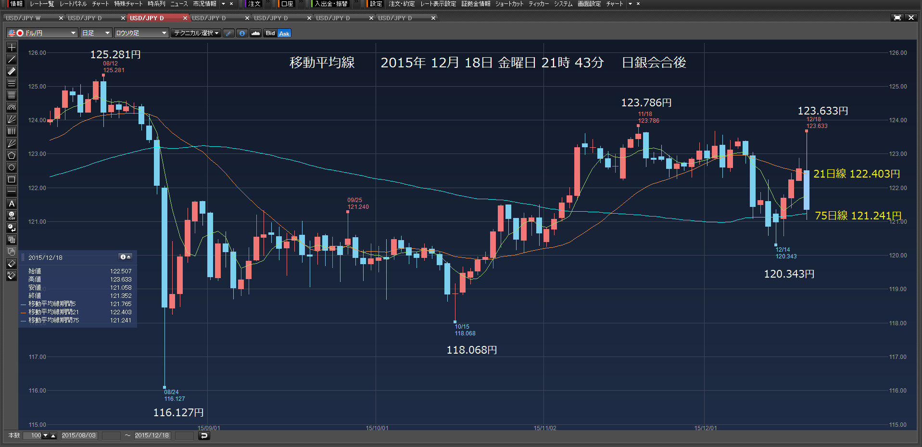Open the ドル/円 currency pair dropdown
The width and height of the screenshot is (922, 447).
pos(42,33)
